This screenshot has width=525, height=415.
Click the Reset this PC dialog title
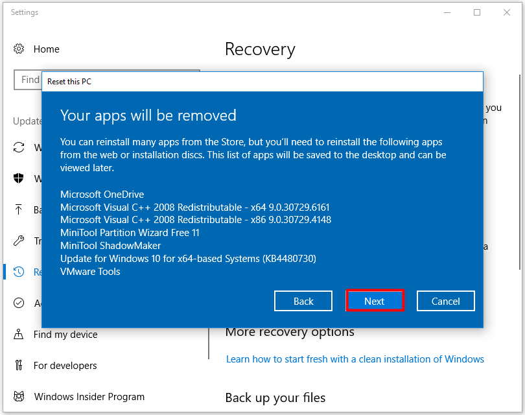click(x=69, y=82)
